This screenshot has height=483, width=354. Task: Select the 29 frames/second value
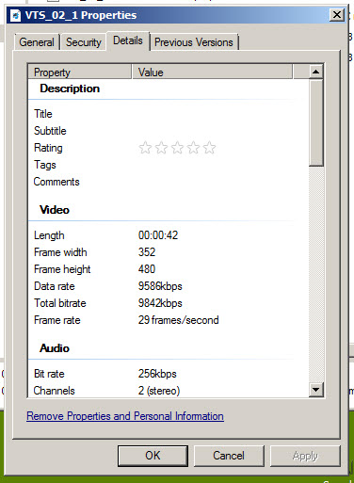coord(179,320)
